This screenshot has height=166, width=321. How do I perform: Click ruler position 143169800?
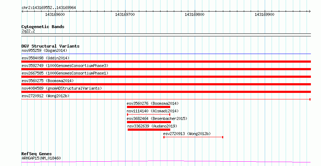[194, 14]
